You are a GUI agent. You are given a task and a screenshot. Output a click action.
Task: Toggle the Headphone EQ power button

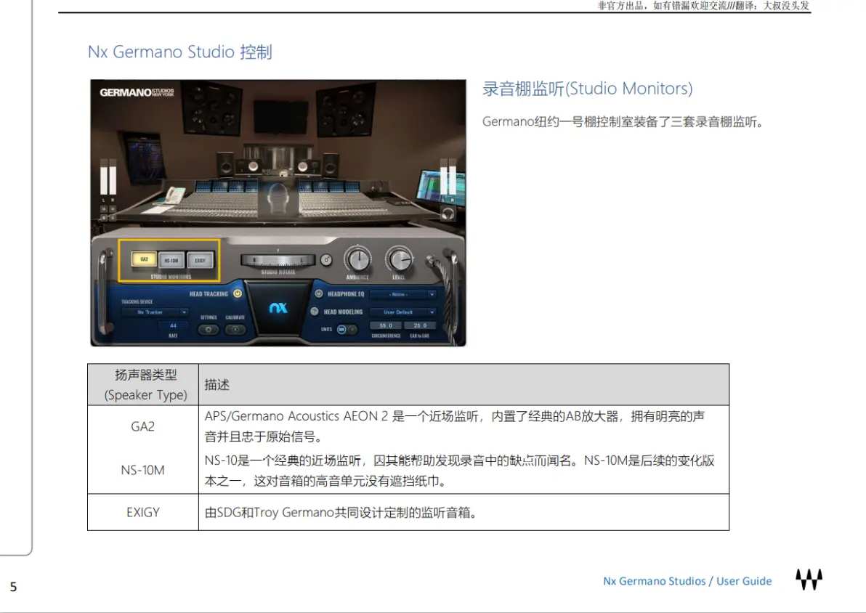(319, 294)
